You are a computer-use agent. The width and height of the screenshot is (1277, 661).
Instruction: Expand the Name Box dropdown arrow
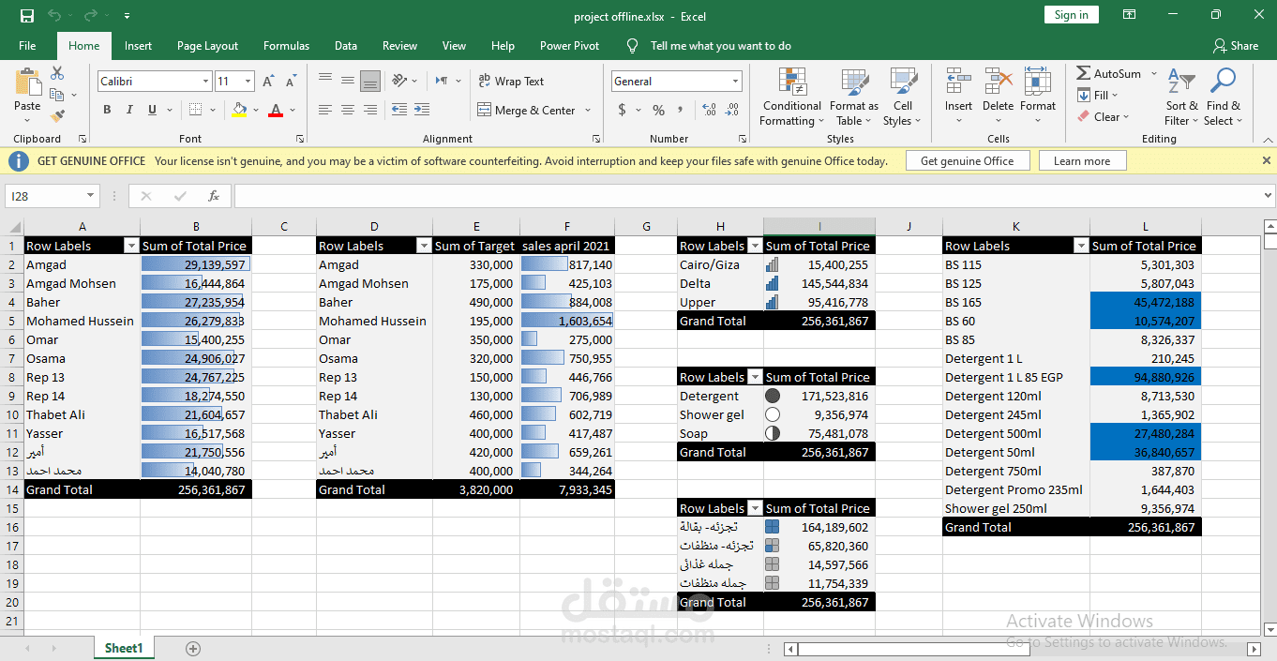point(91,196)
